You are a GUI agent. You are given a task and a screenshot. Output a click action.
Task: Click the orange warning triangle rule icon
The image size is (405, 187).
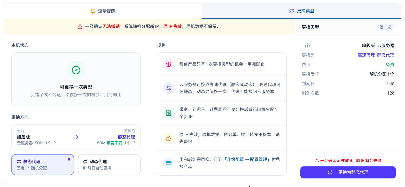pyautogui.click(x=169, y=138)
